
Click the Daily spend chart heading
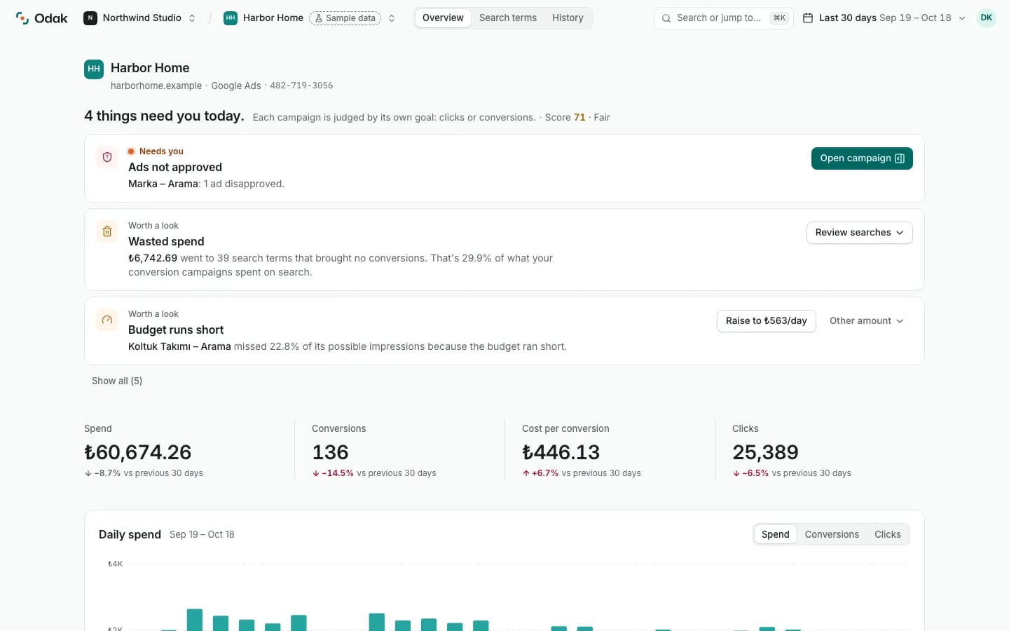[x=130, y=534]
